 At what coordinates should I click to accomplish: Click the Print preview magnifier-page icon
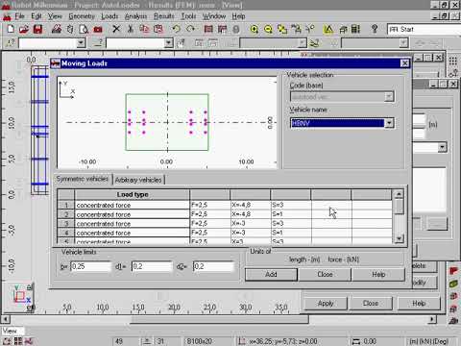tap(84, 29)
